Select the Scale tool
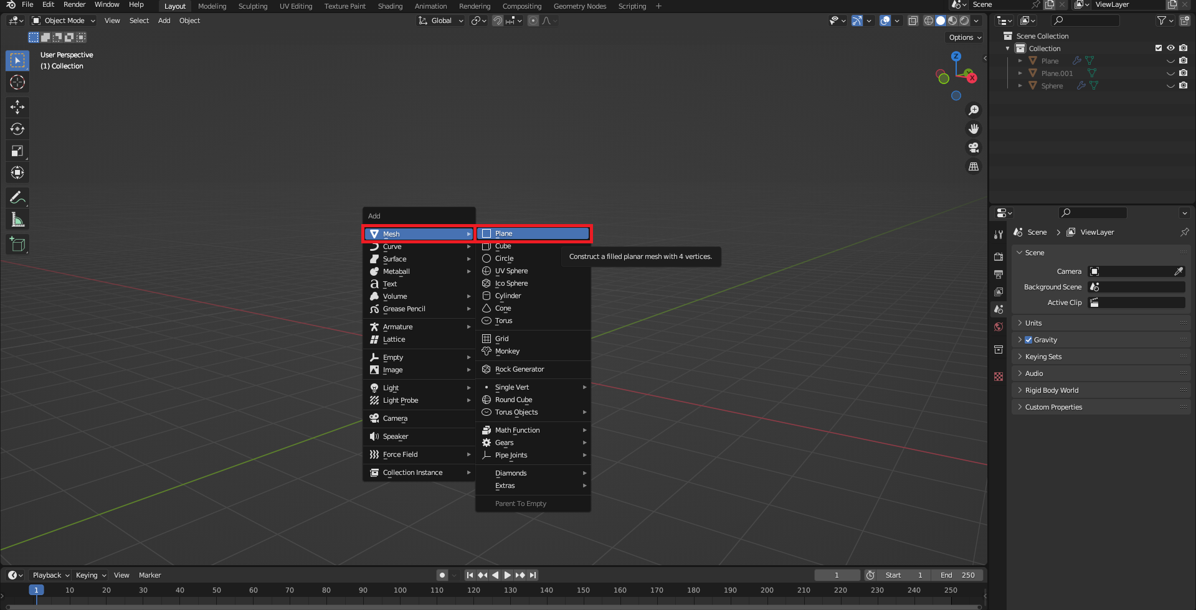 tap(17, 151)
